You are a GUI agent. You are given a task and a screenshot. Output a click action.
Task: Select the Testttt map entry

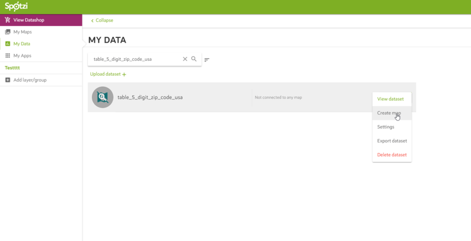[x=12, y=68]
